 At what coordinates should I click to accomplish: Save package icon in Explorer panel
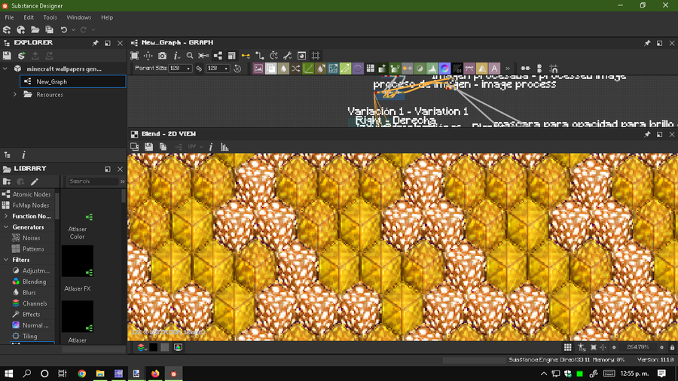tap(7, 56)
